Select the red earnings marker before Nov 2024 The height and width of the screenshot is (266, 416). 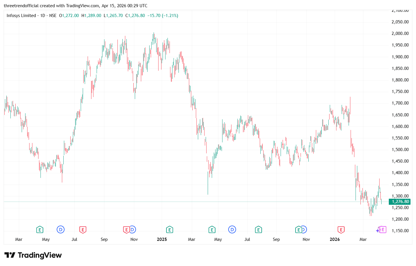point(126,230)
